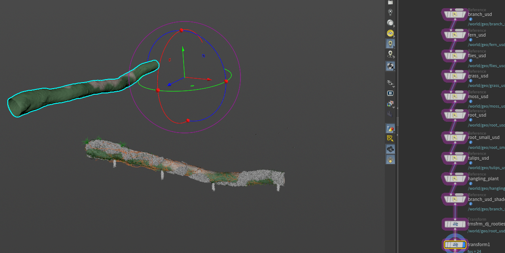The height and width of the screenshot is (253, 505).
Task: Click the pause viewport updates button
Action: (x=390, y=93)
